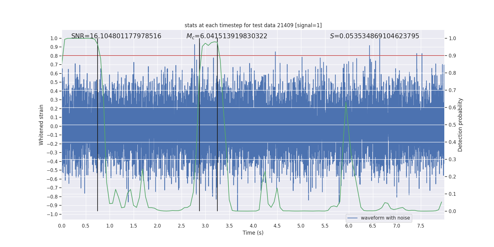494x247 pixels.
Task: Click the black vertical marker near 2.9 s
Action: (199, 125)
